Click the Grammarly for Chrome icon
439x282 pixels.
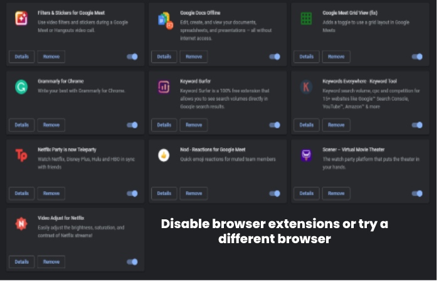[21, 87]
